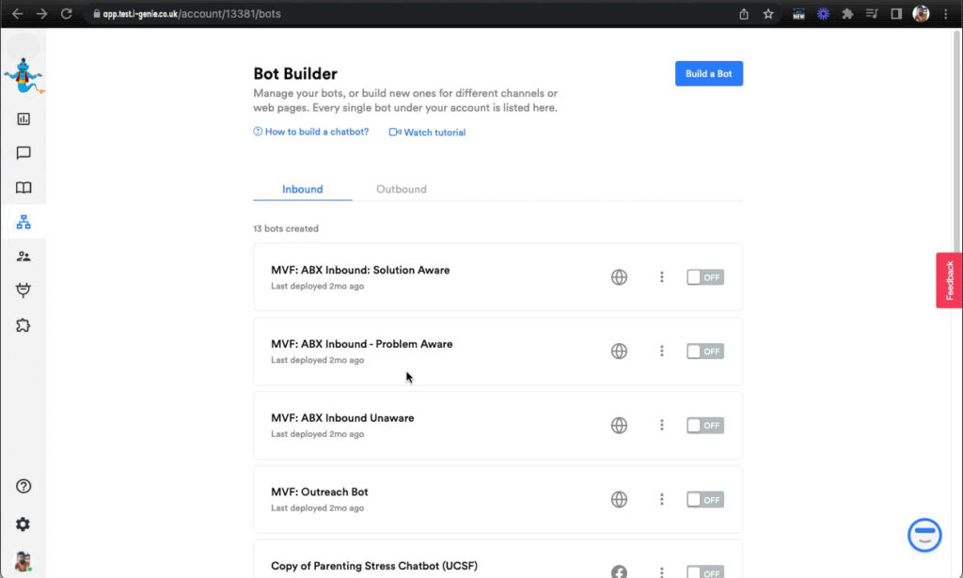The height and width of the screenshot is (578, 963).
Task: Open the chat widget bubble icon
Action: [924, 535]
